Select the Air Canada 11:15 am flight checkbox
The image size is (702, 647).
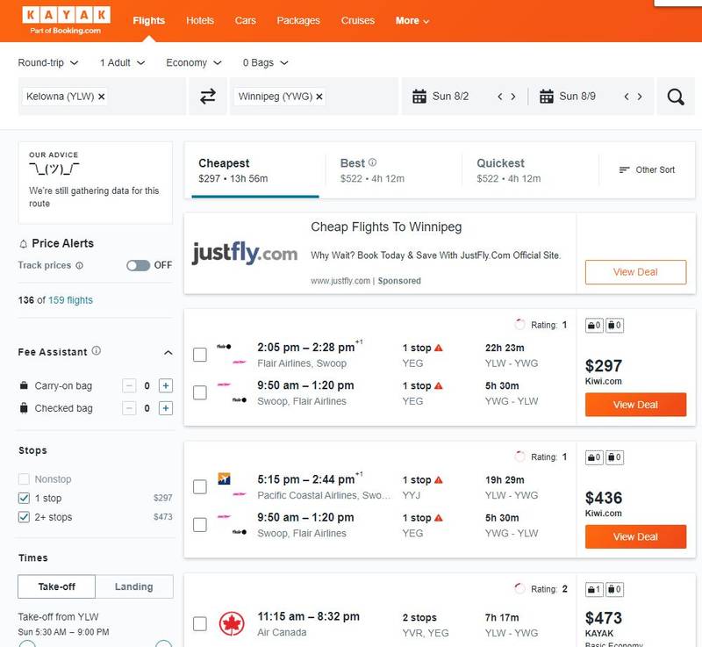200,623
